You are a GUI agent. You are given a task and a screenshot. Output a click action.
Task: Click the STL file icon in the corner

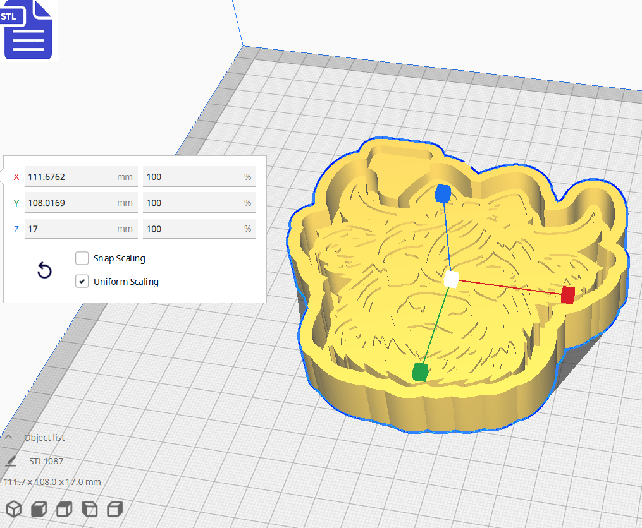pos(28,30)
